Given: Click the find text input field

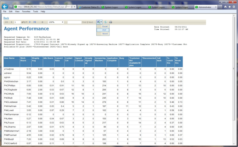Looking at the screenshot, I should pos(75,22).
